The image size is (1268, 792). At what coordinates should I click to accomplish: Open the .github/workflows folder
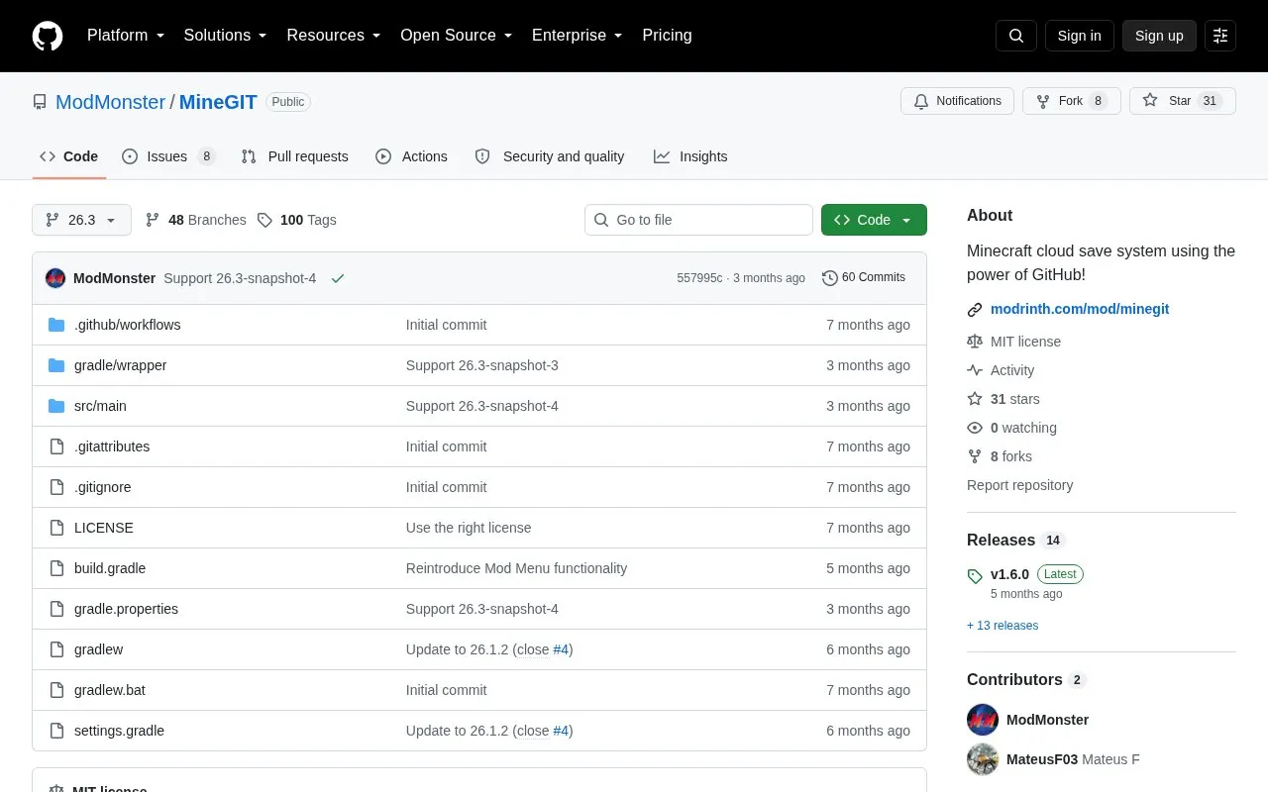click(x=127, y=325)
